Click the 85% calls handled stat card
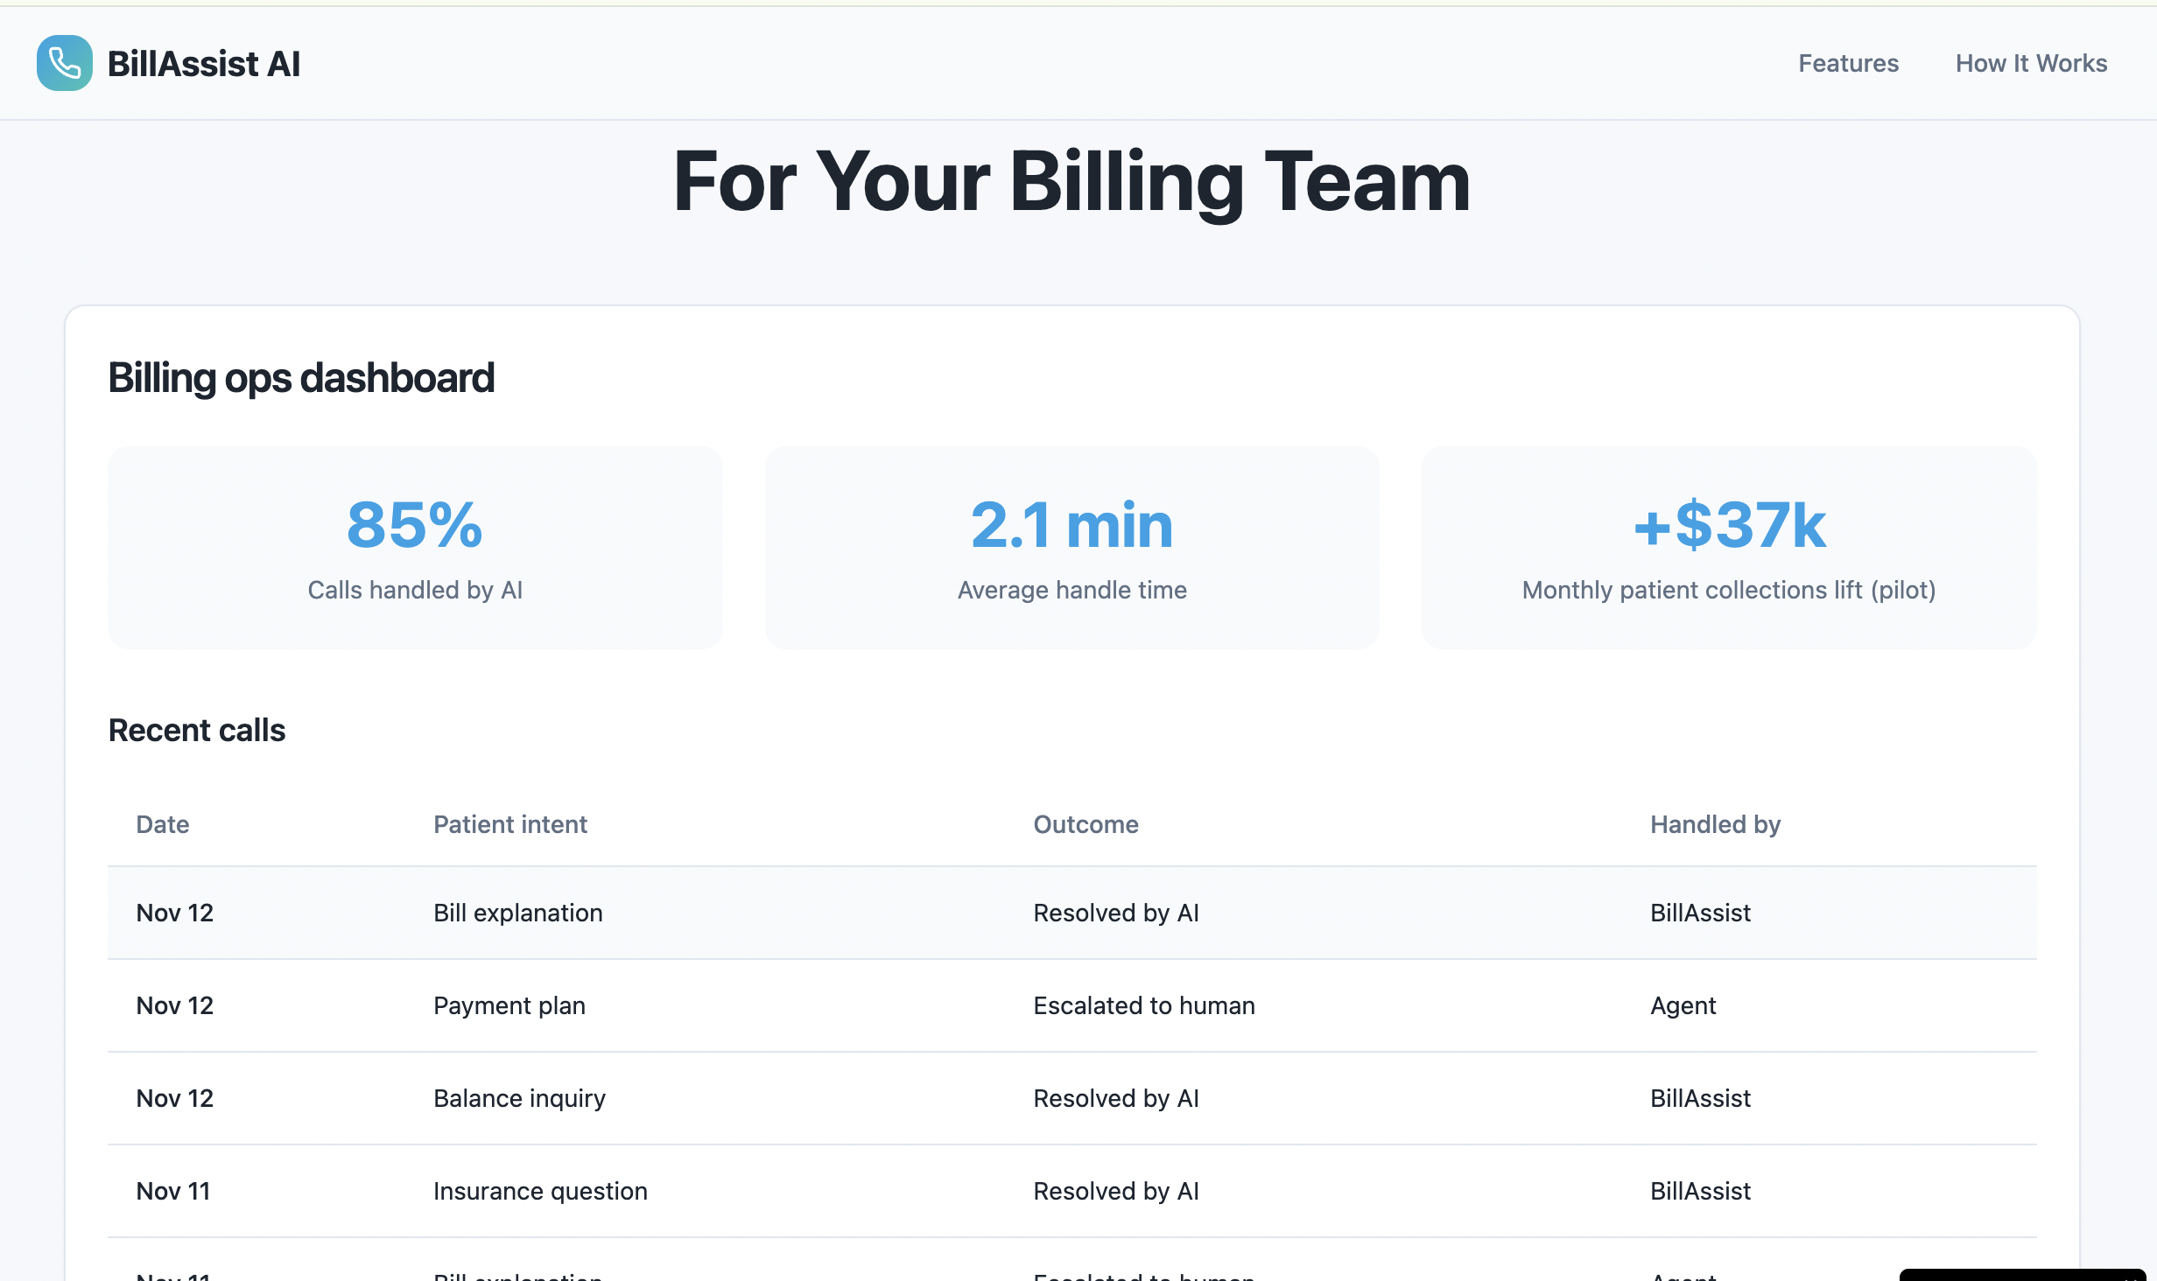The image size is (2157, 1281). point(415,548)
